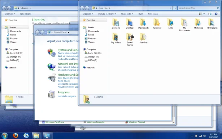Click the Programs category icon
The height and width of the screenshot is (139, 222).
click(x=51, y=94)
